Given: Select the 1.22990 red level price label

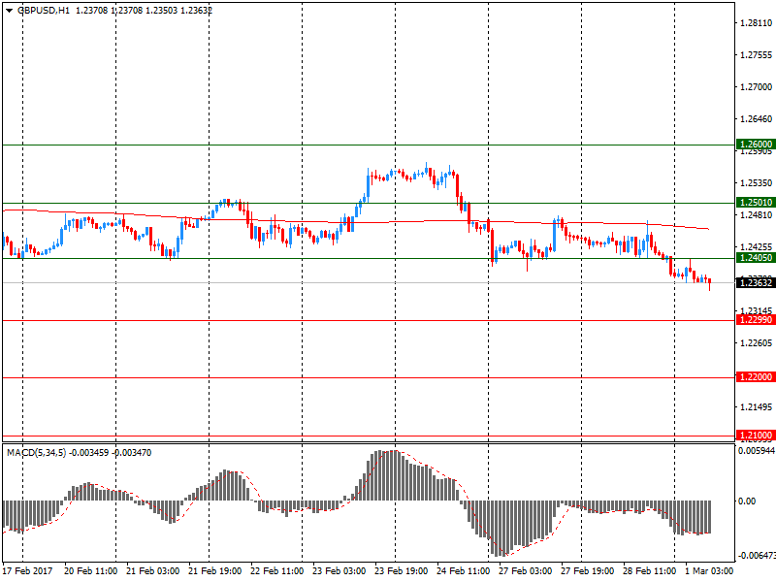Looking at the screenshot, I should tap(755, 320).
